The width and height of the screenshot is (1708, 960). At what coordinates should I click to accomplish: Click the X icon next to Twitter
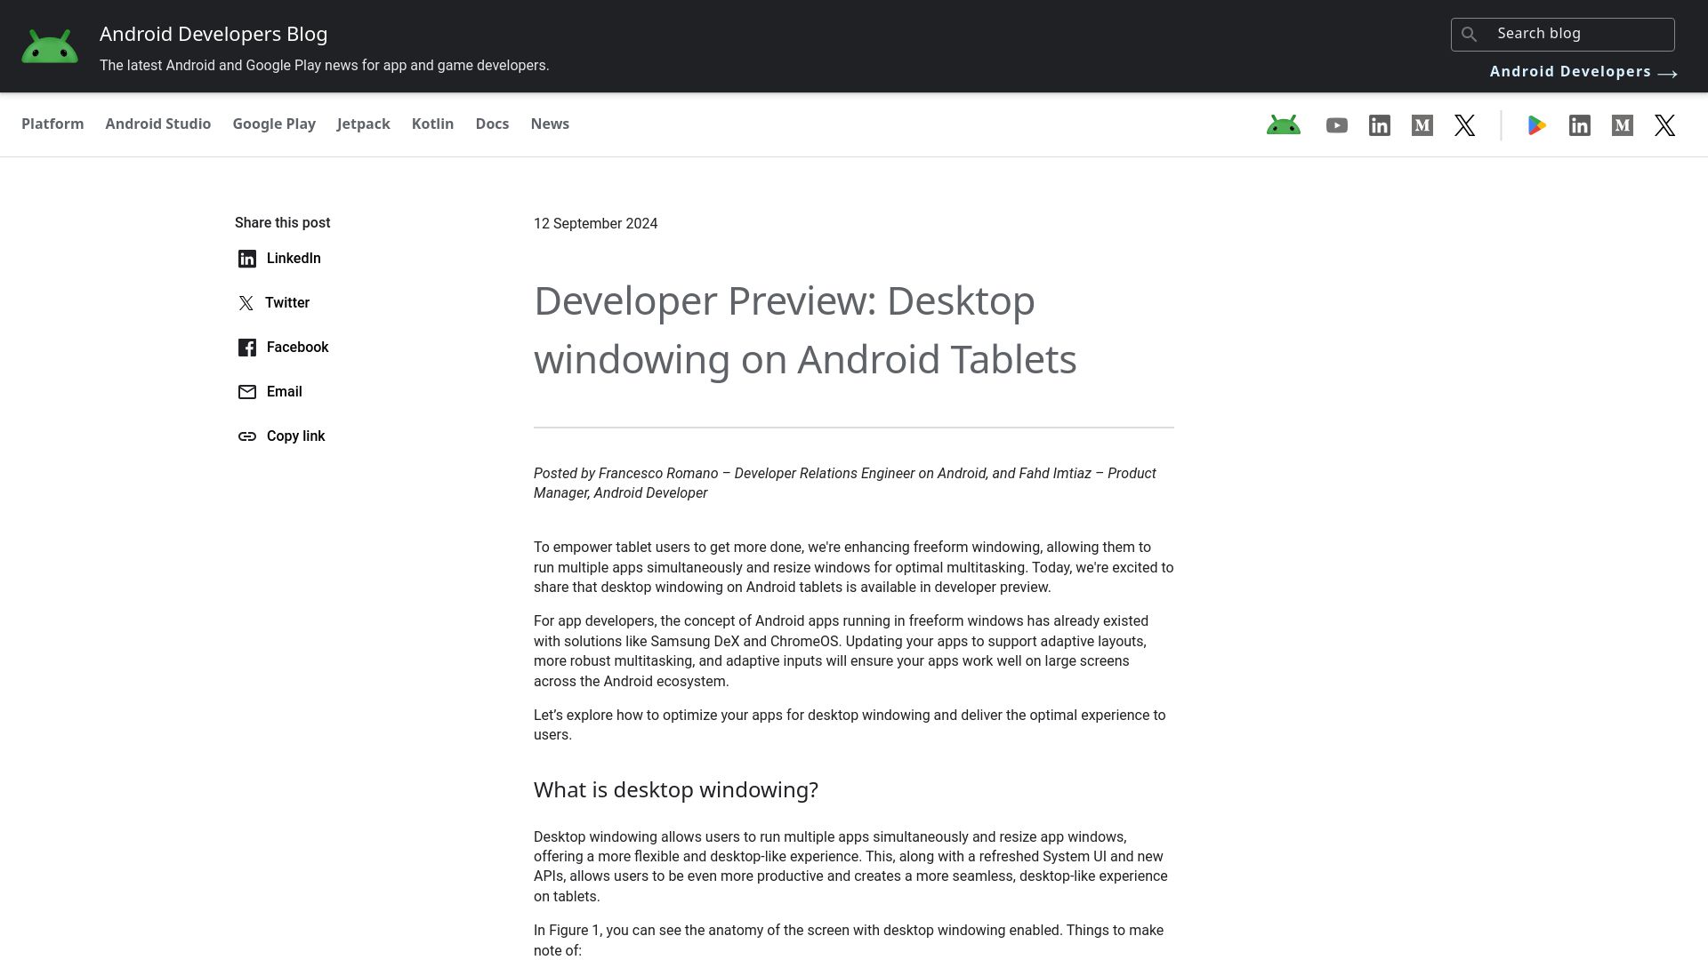(246, 303)
